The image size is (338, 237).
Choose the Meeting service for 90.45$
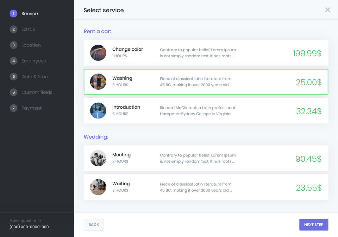(206, 158)
